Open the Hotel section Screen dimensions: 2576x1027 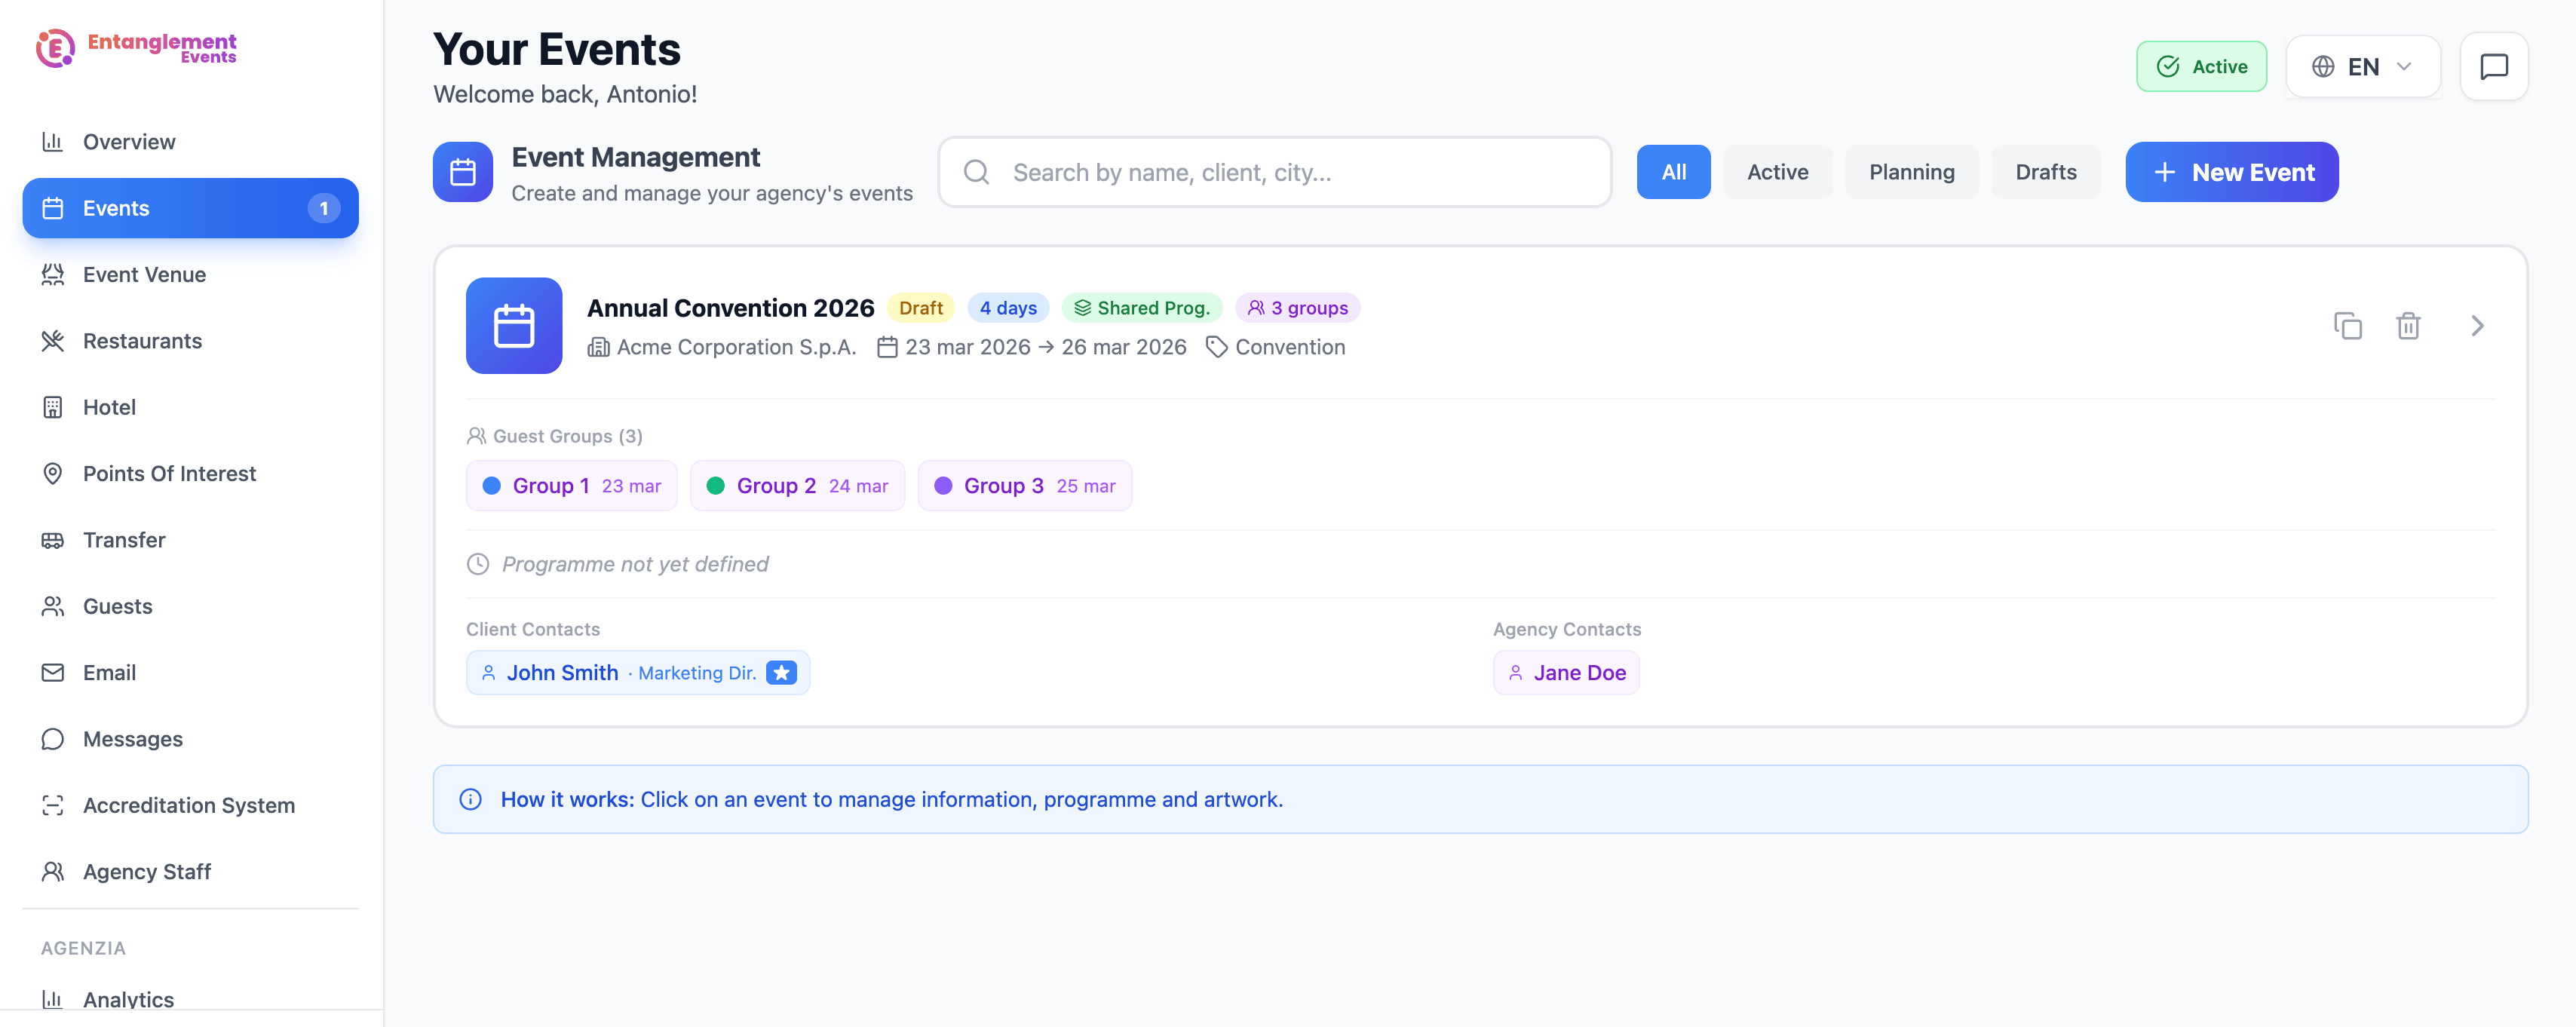[x=191, y=407]
